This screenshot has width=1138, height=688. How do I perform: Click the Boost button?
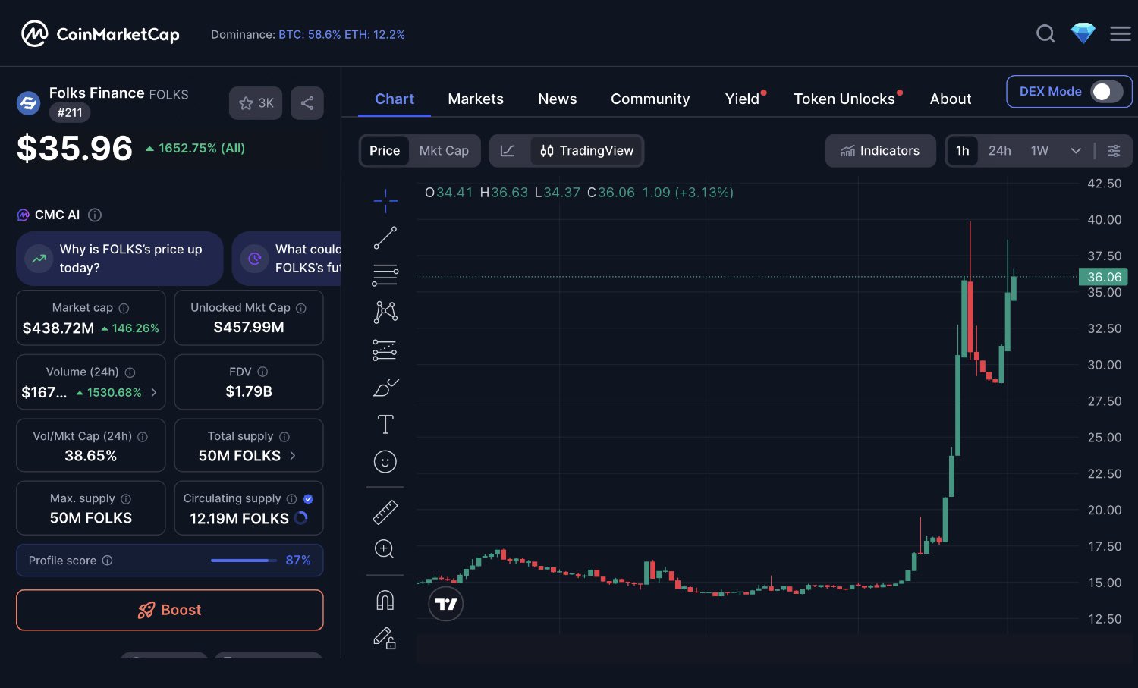point(170,610)
